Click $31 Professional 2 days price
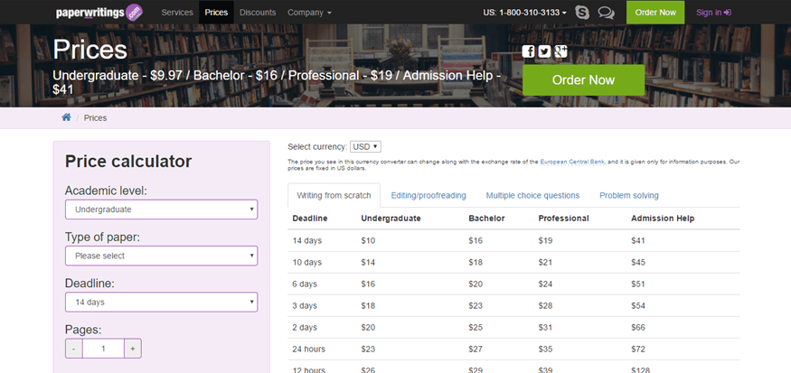 click(545, 327)
